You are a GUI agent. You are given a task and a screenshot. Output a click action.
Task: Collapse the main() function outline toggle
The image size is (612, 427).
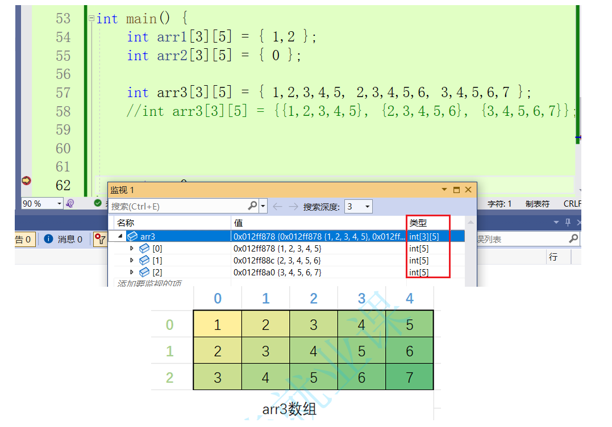click(x=91, y=18)
